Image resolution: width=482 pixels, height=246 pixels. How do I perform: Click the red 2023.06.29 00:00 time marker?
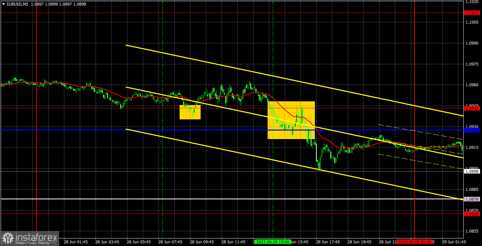pos(414,242)
